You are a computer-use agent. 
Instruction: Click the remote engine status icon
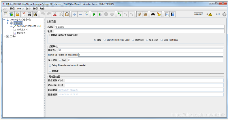click(224, 14)
